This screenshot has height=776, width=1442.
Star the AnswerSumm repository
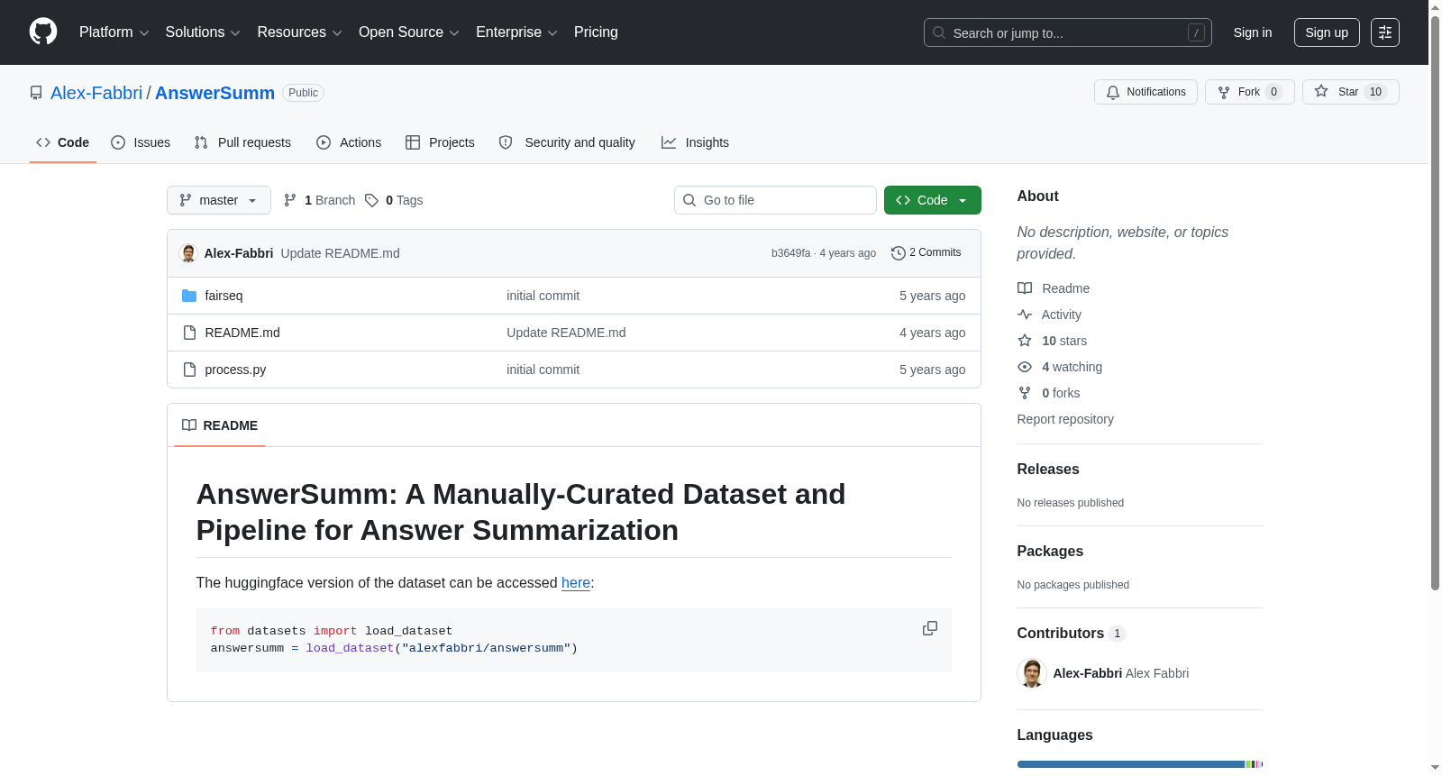point(1351,92)
